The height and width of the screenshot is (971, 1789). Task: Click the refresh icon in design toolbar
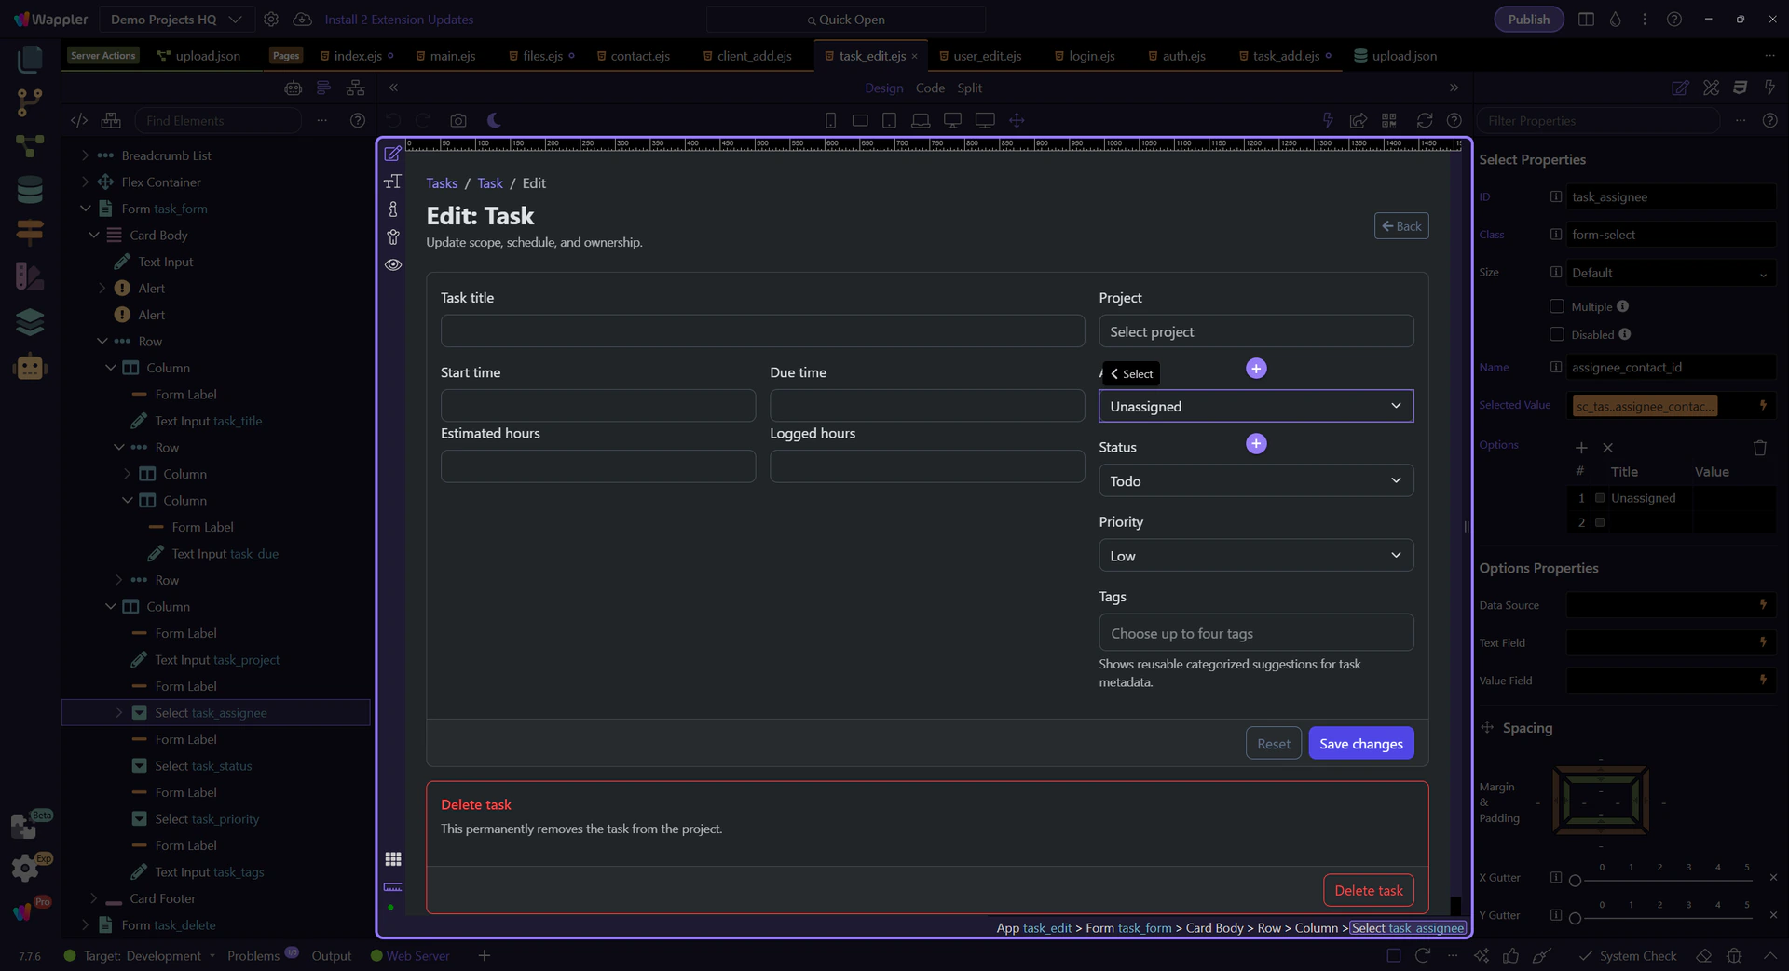[x=1424, y=120]
